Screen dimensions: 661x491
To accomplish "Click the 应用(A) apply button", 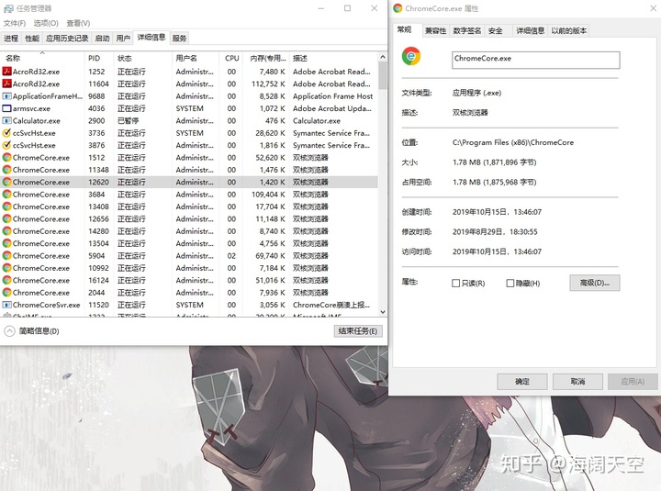I will 633,382.
